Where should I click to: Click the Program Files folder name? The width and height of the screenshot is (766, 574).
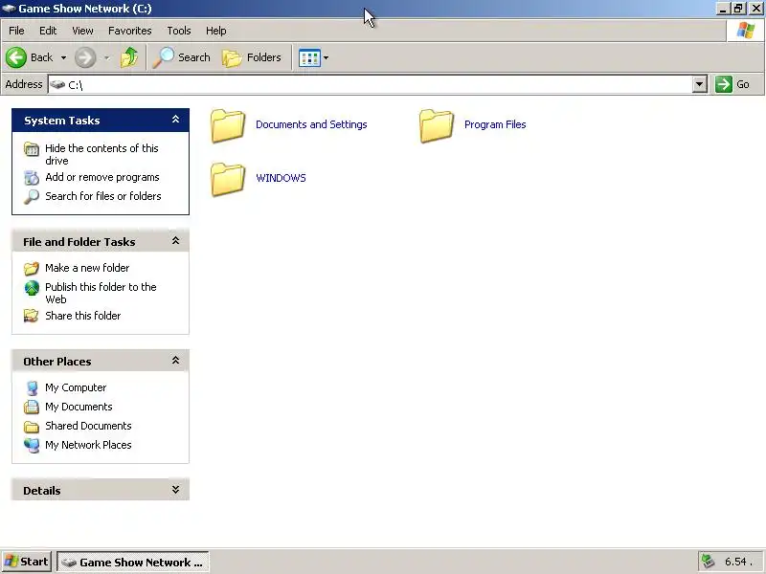[495, 124]
